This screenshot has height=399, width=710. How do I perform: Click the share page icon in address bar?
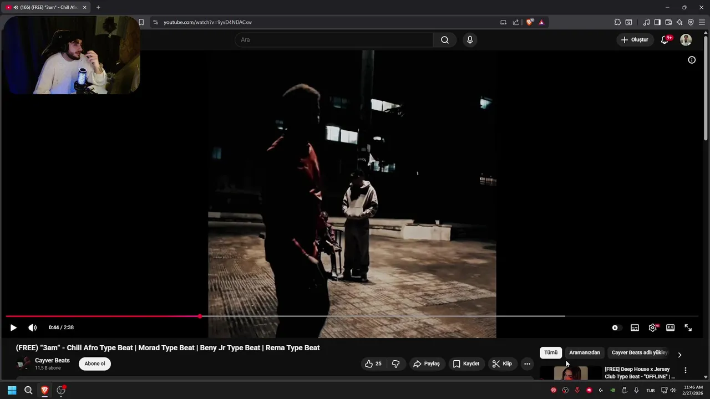pos(516,22)
